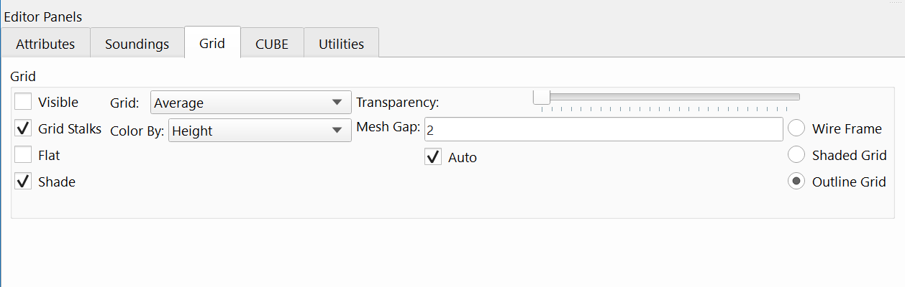Click the Color By dropdown arrow
This screenshot has width=905, height=287.
337,131
